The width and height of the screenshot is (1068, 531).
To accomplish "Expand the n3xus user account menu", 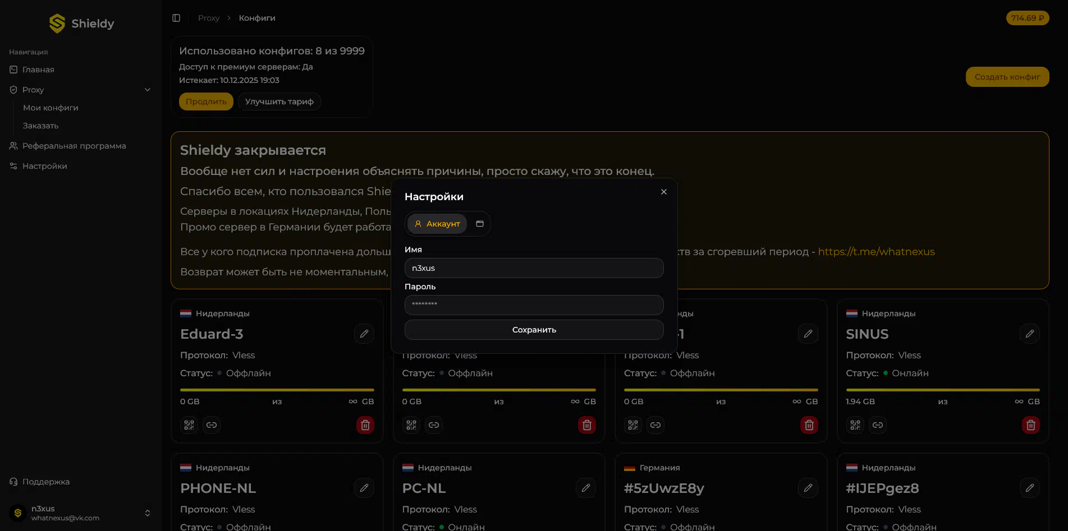I will pos(147,513).
